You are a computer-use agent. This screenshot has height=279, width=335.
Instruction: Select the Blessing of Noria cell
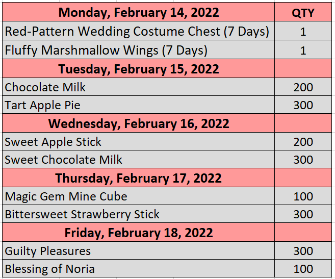point(49,269)
